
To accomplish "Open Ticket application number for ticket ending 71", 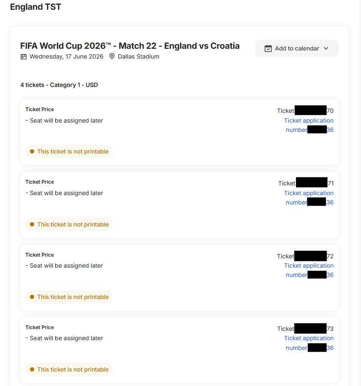I will [x=309, y=197].
